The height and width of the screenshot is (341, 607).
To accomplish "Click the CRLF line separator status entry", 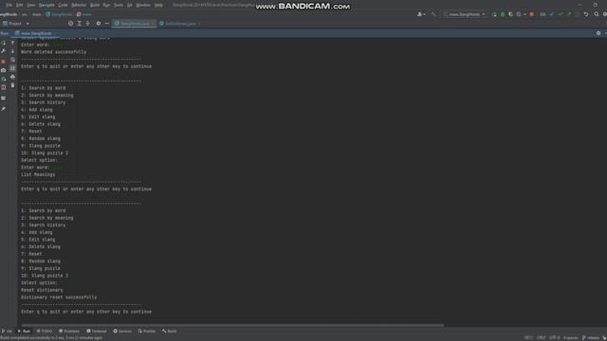I will (x=541, y=338).
